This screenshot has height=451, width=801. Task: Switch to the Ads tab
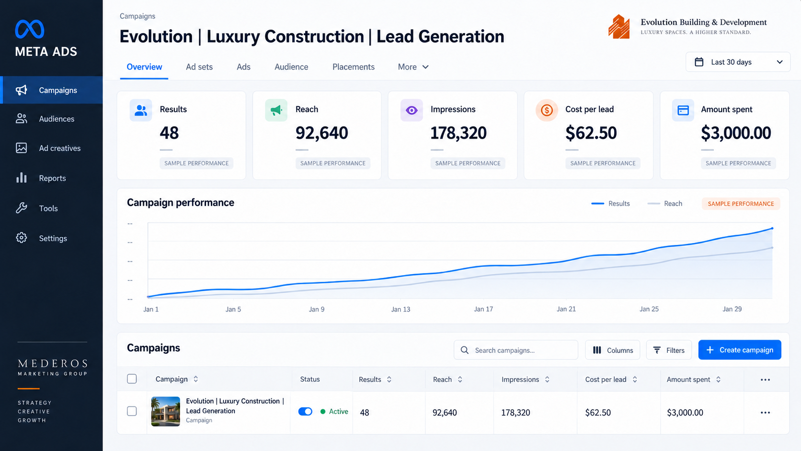(x=243, y=67)
